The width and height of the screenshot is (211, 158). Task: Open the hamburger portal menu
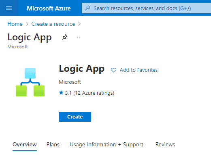pos(9,8)
